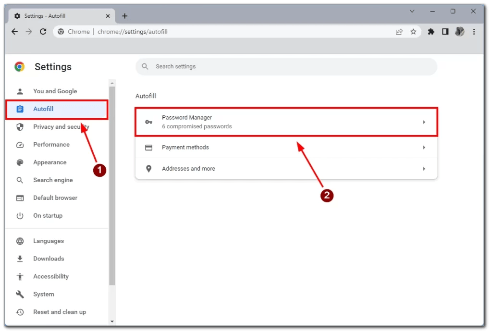Open Payment methods label
492x334 pixels.
click(x=185, y=148)
